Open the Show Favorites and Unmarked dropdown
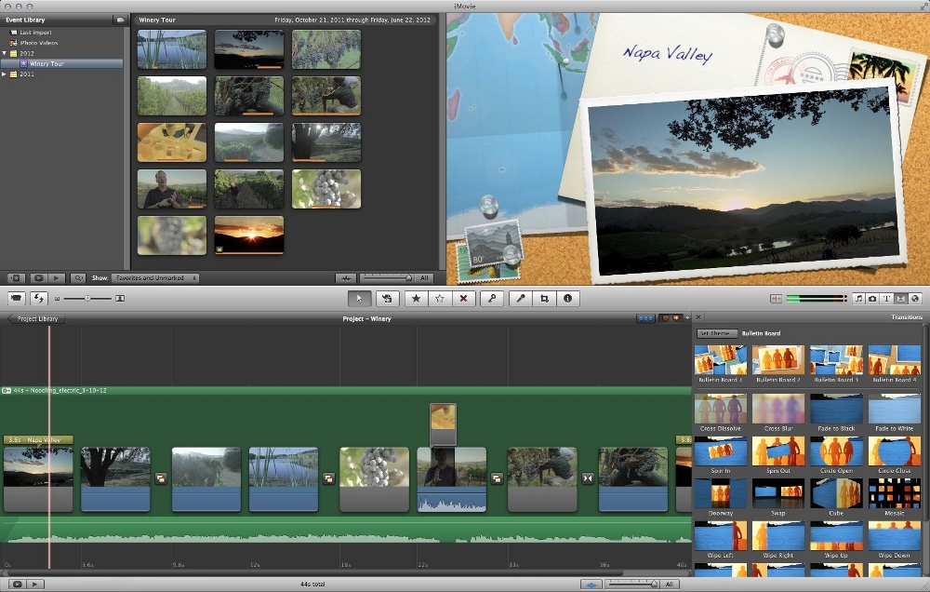930x592 pixels. 155,277
